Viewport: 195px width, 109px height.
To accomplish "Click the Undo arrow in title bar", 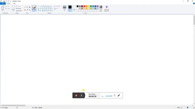I will 6,1.
